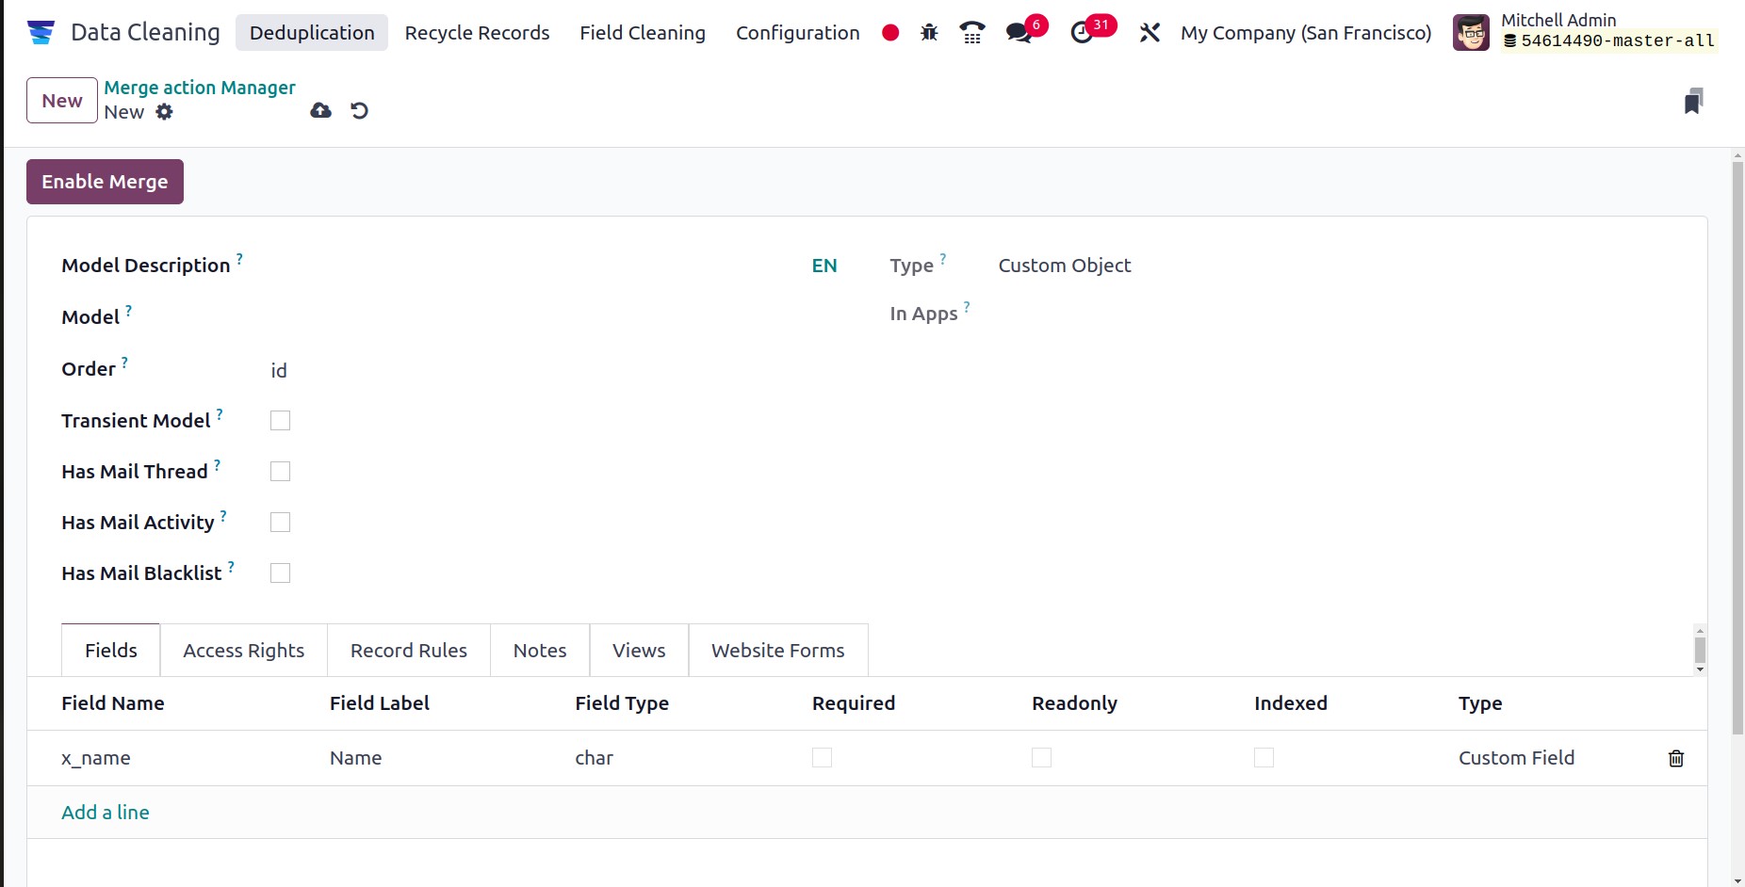Open the gear actions menu beside New
Viewport: 1745px width, 887px height.
pyautogui.click(x=165, y=112)
